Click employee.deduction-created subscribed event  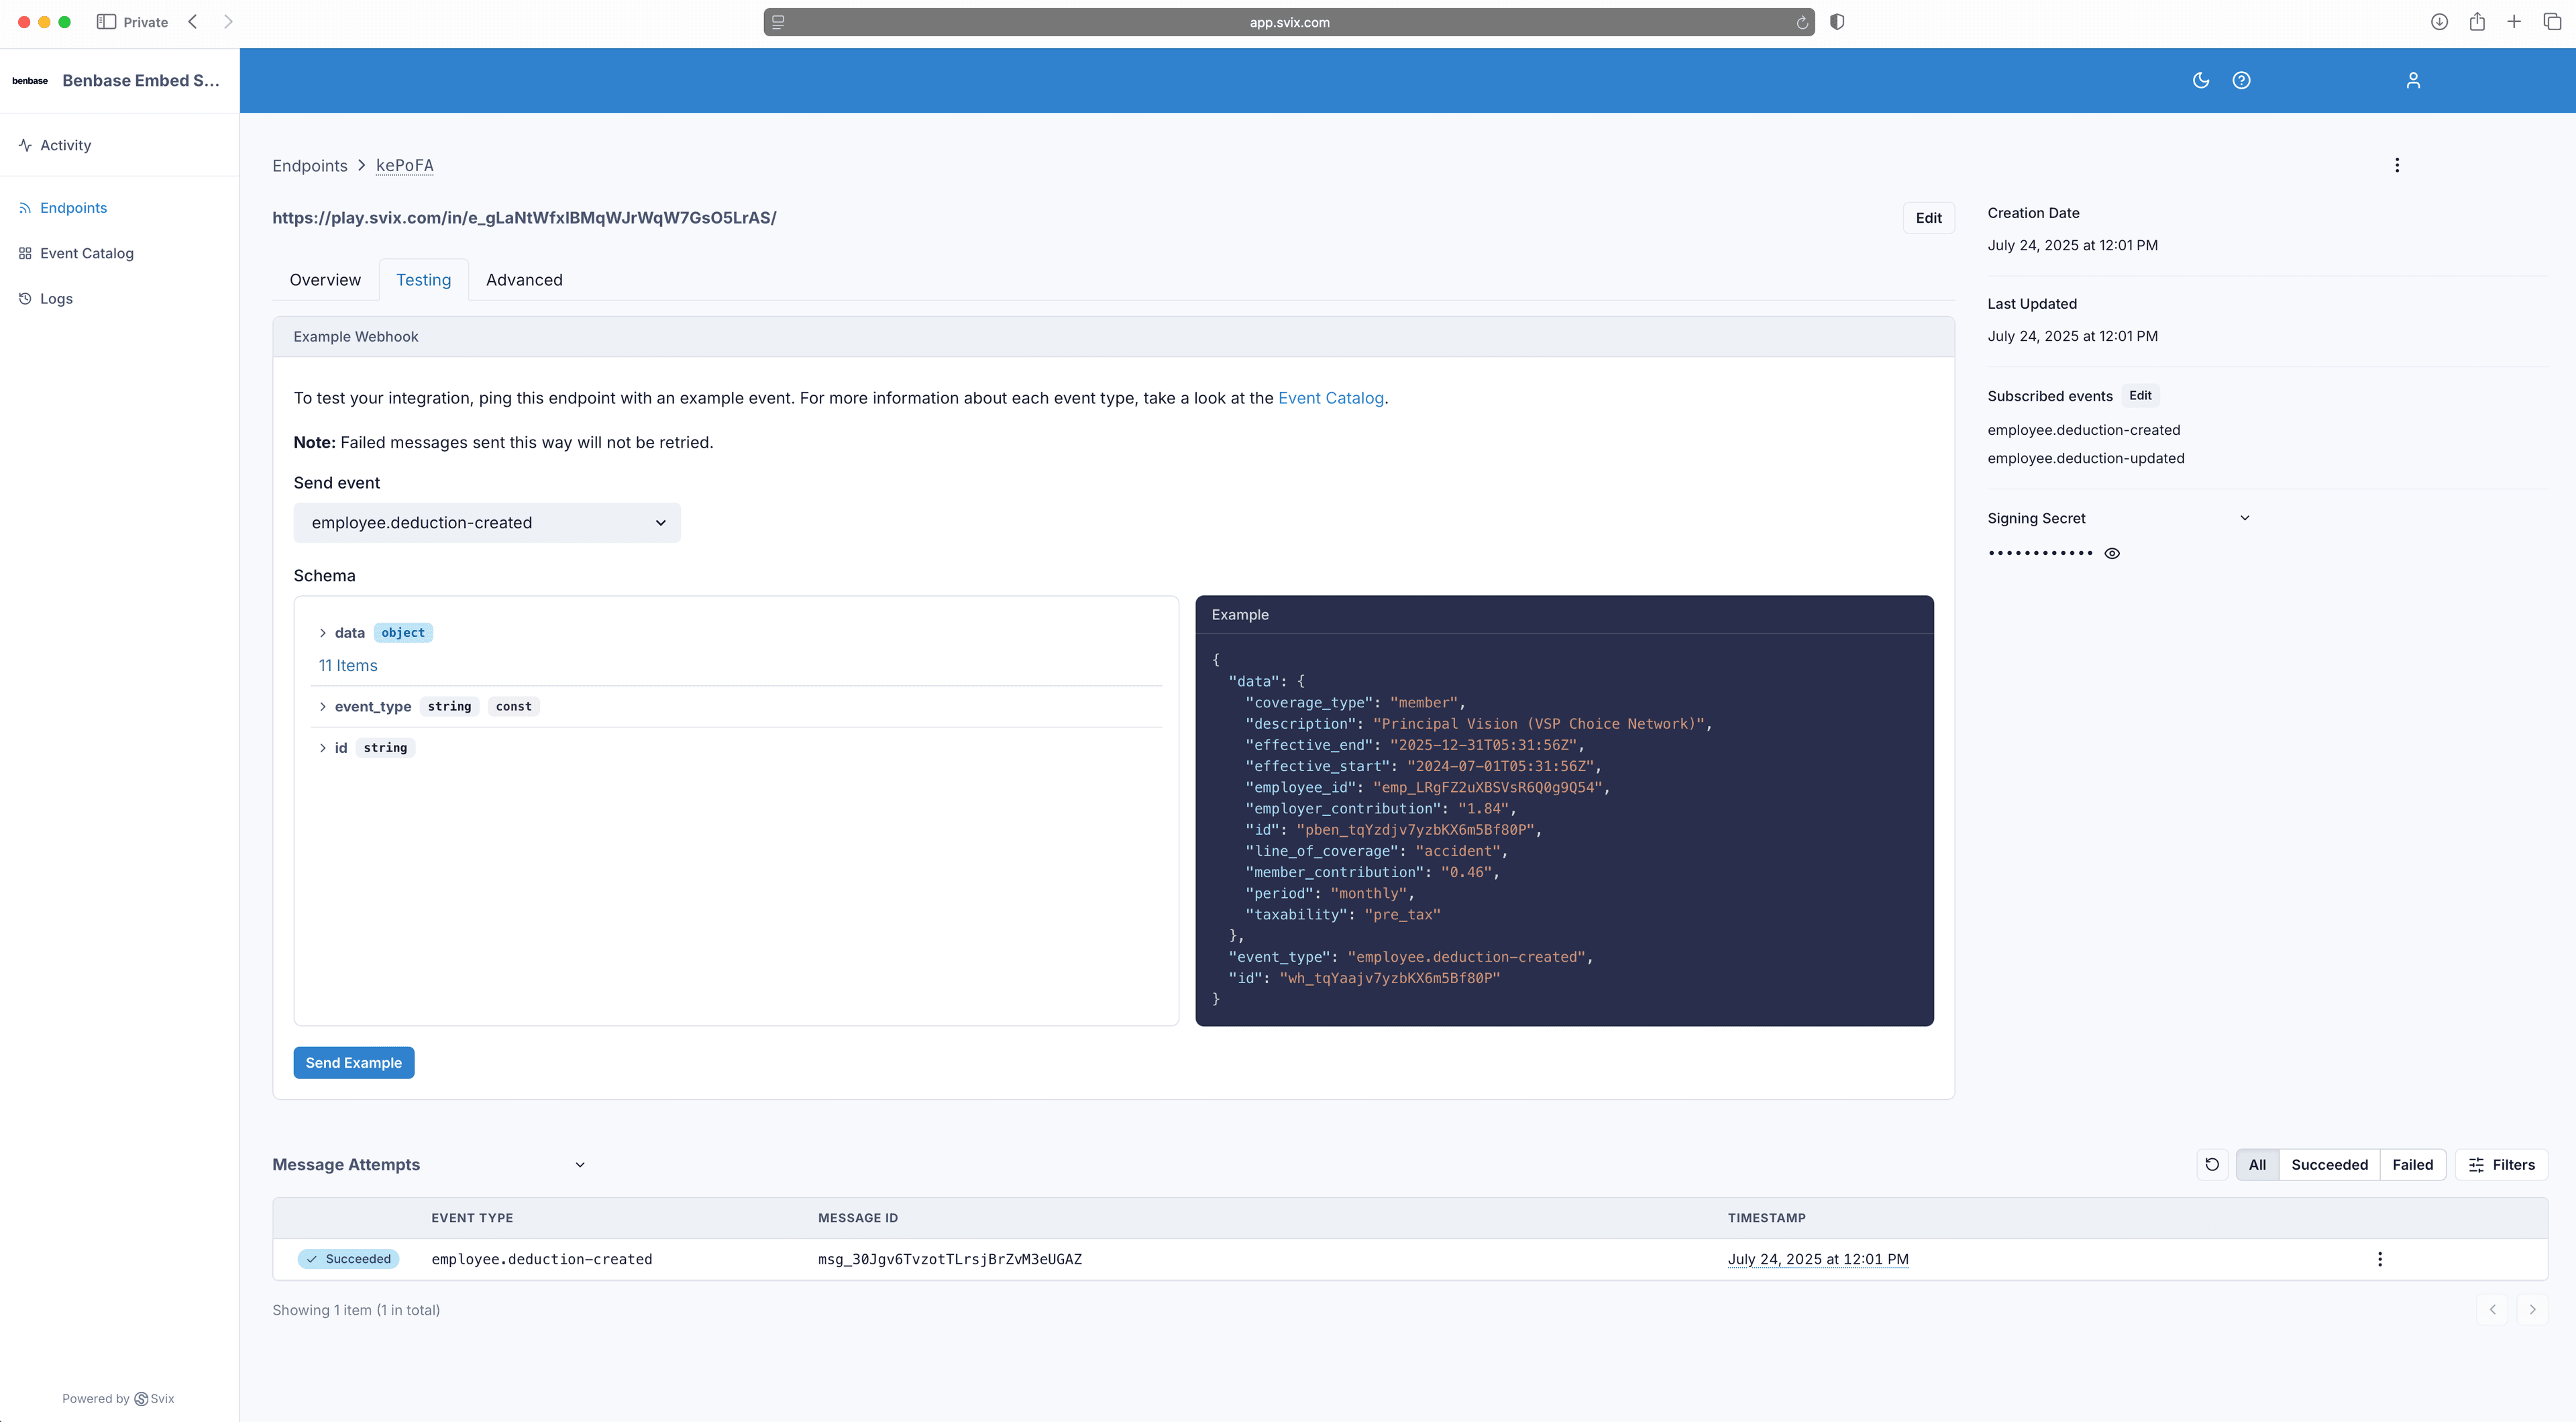[x=2084, y=430]
